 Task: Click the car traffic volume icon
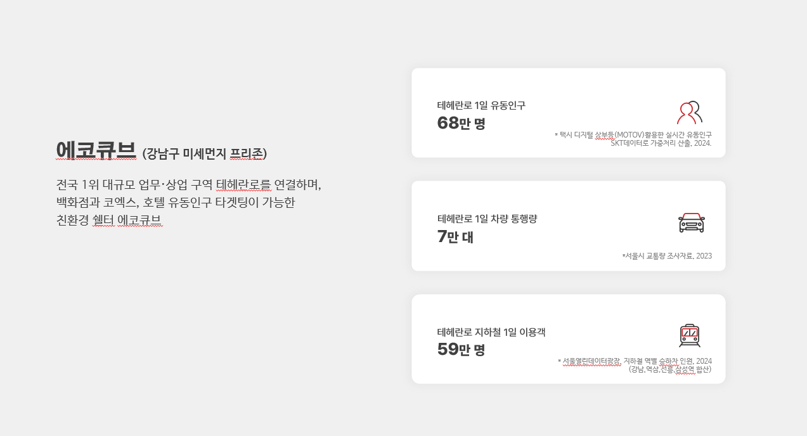pyautogui.click(x=692, y=223)
